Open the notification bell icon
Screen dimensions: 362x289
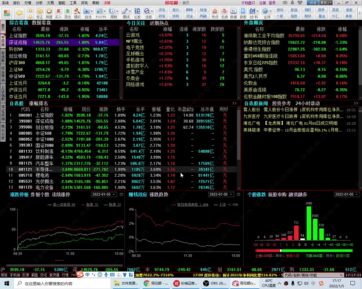click(292, 3)
